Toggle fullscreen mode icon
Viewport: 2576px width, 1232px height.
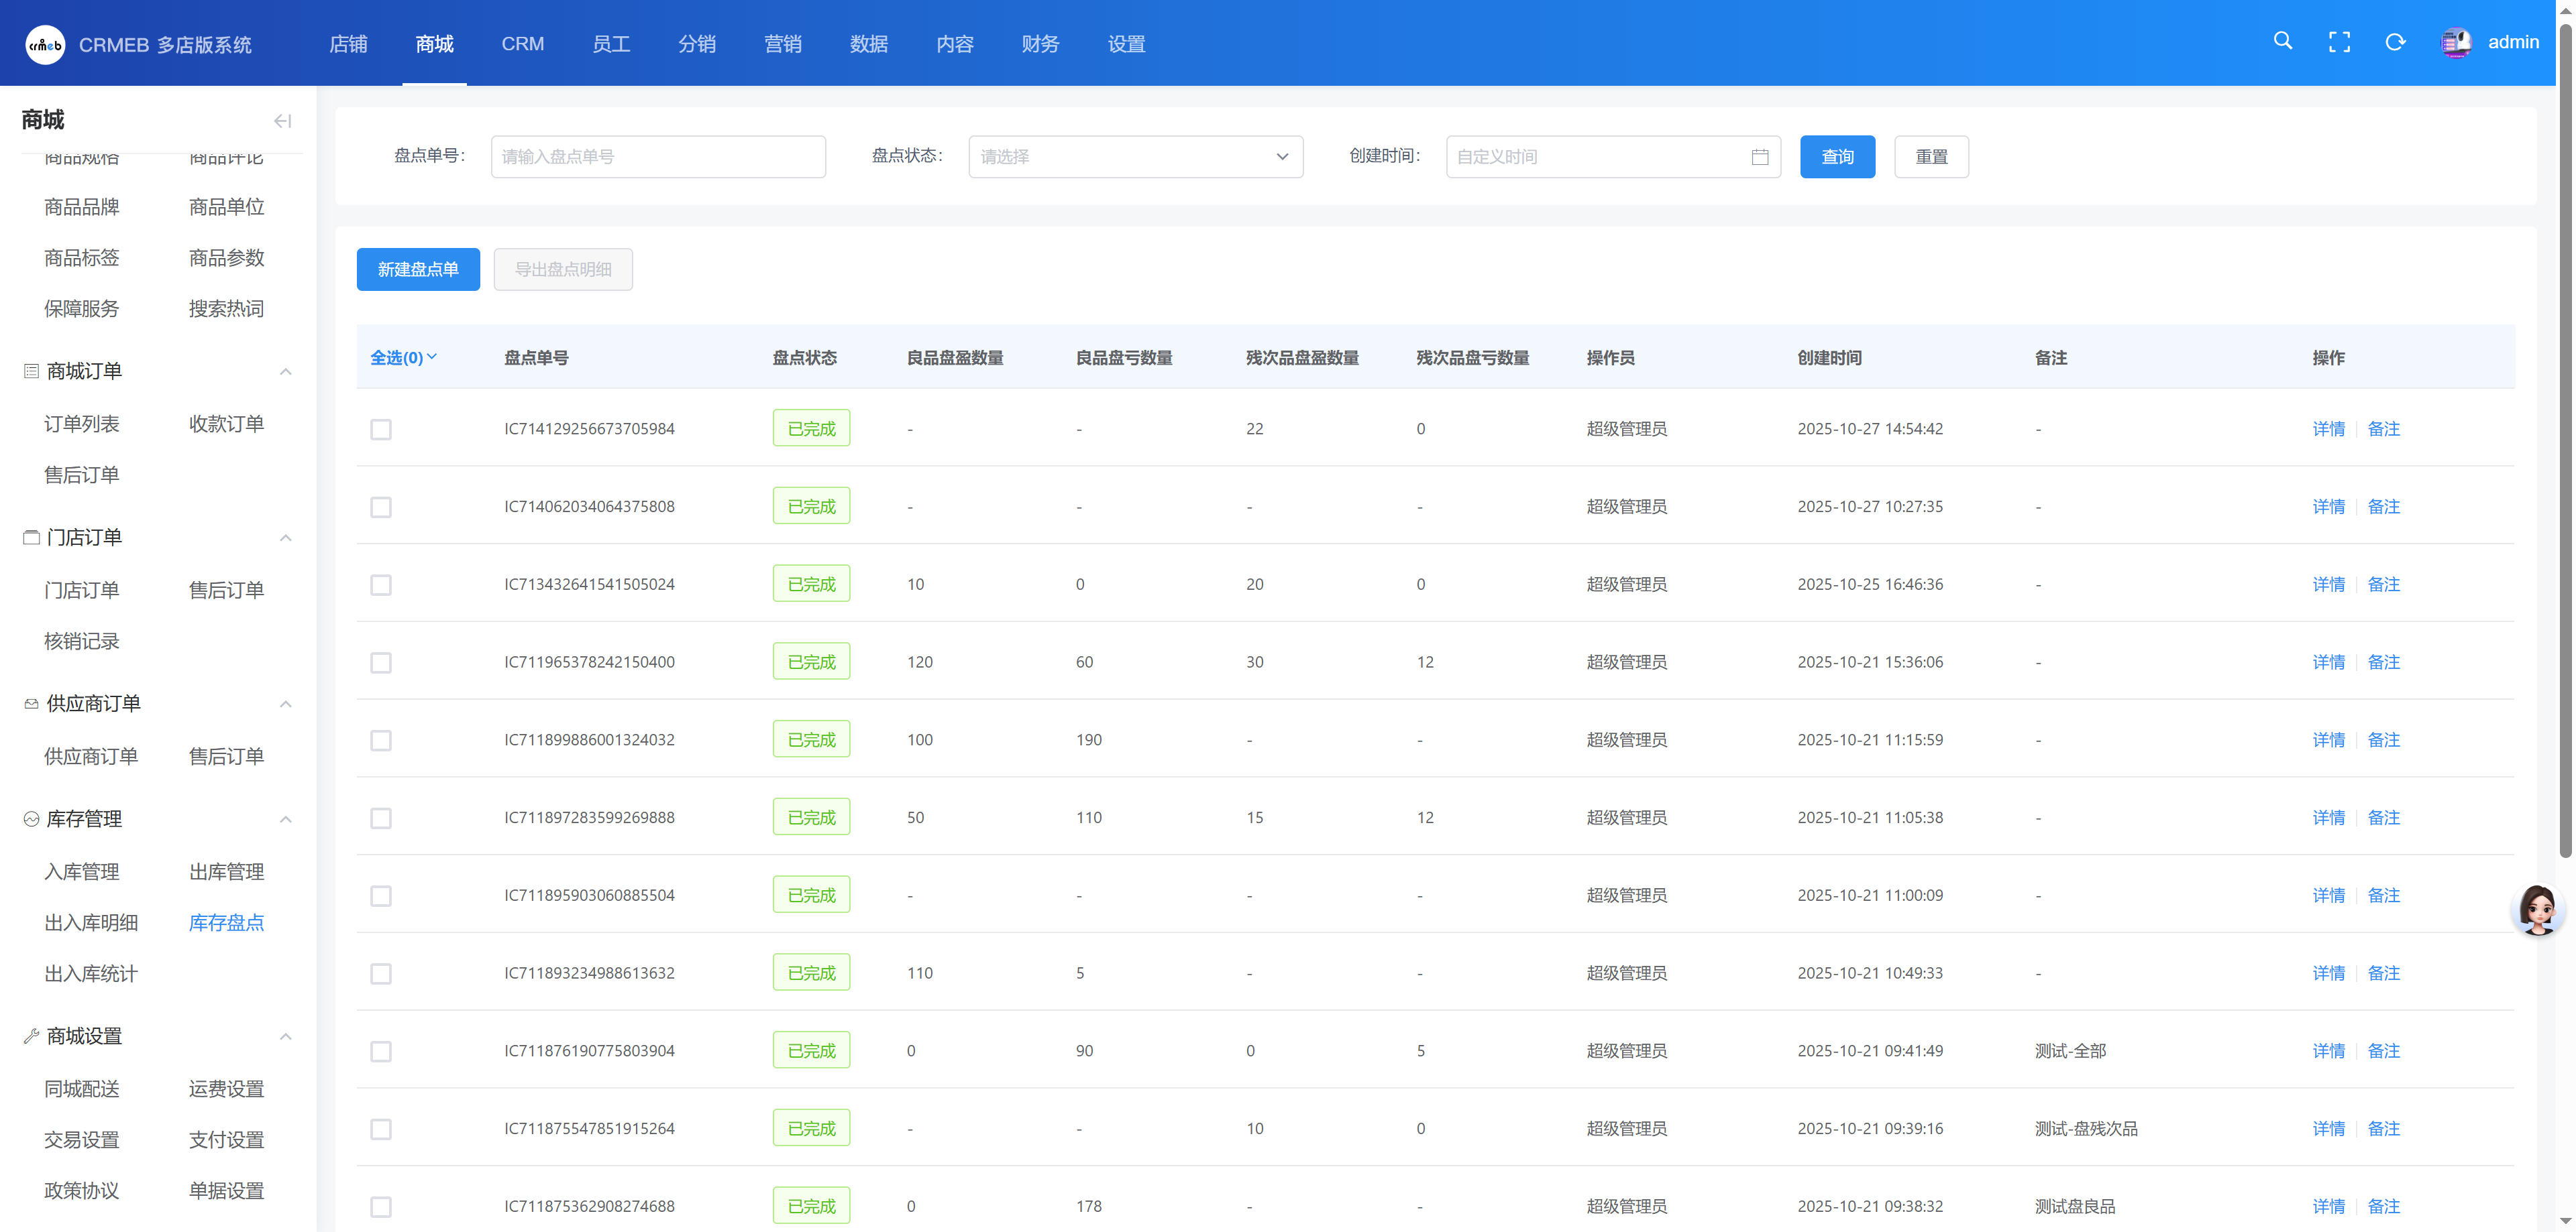point(2339,42)
